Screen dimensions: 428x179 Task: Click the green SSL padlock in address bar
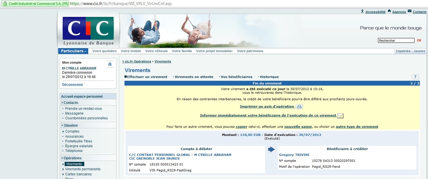(x=5, y=4)
